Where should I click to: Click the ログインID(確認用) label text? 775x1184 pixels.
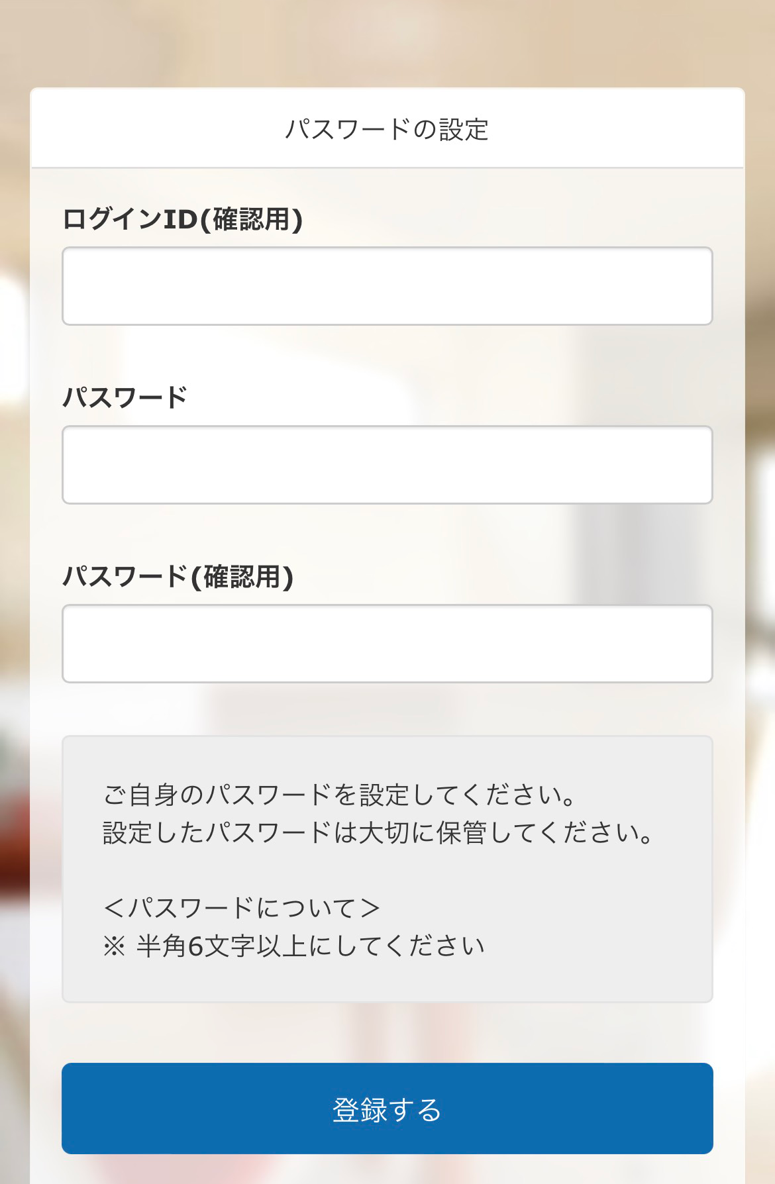click(x=182, y=219)
